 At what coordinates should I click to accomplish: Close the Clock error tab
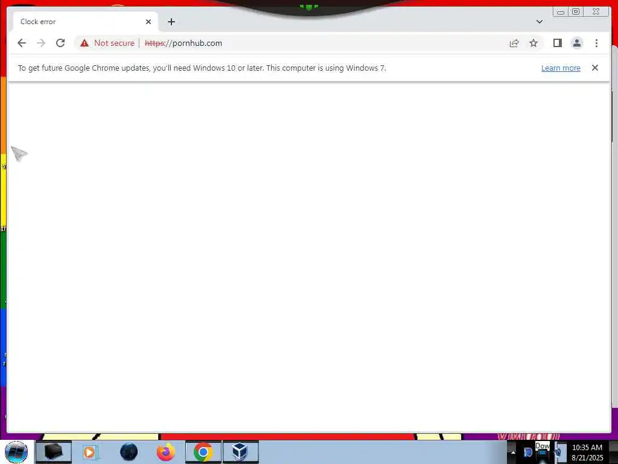(x=148, y=22)
